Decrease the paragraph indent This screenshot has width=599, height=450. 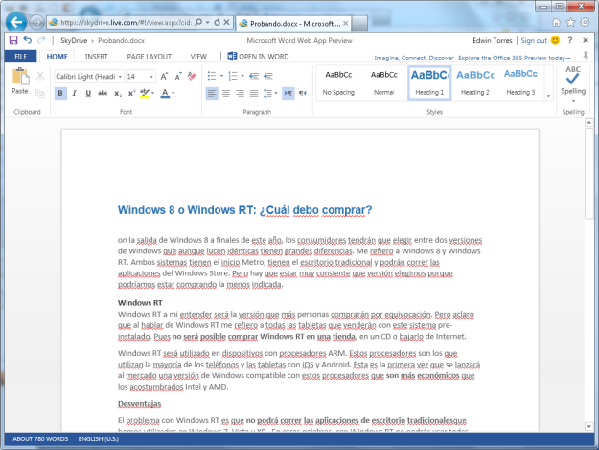coord(254,76)
